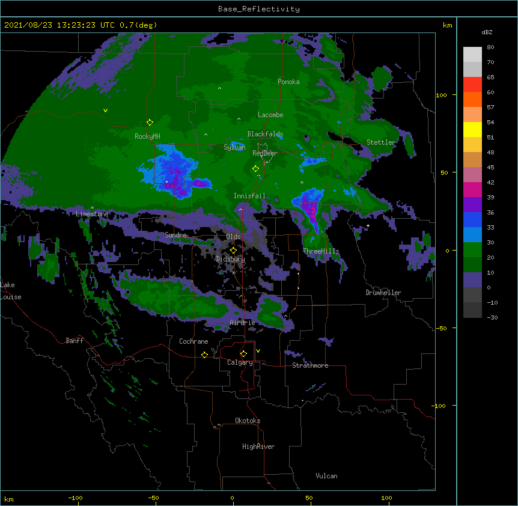Screen dimensions: 518x506
Task: Click the Calgary label
Action: (x=240, y=362)
